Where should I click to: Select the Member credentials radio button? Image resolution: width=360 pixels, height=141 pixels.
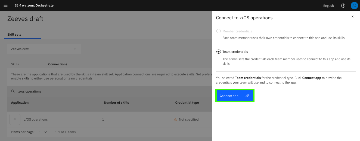(218, 31)
